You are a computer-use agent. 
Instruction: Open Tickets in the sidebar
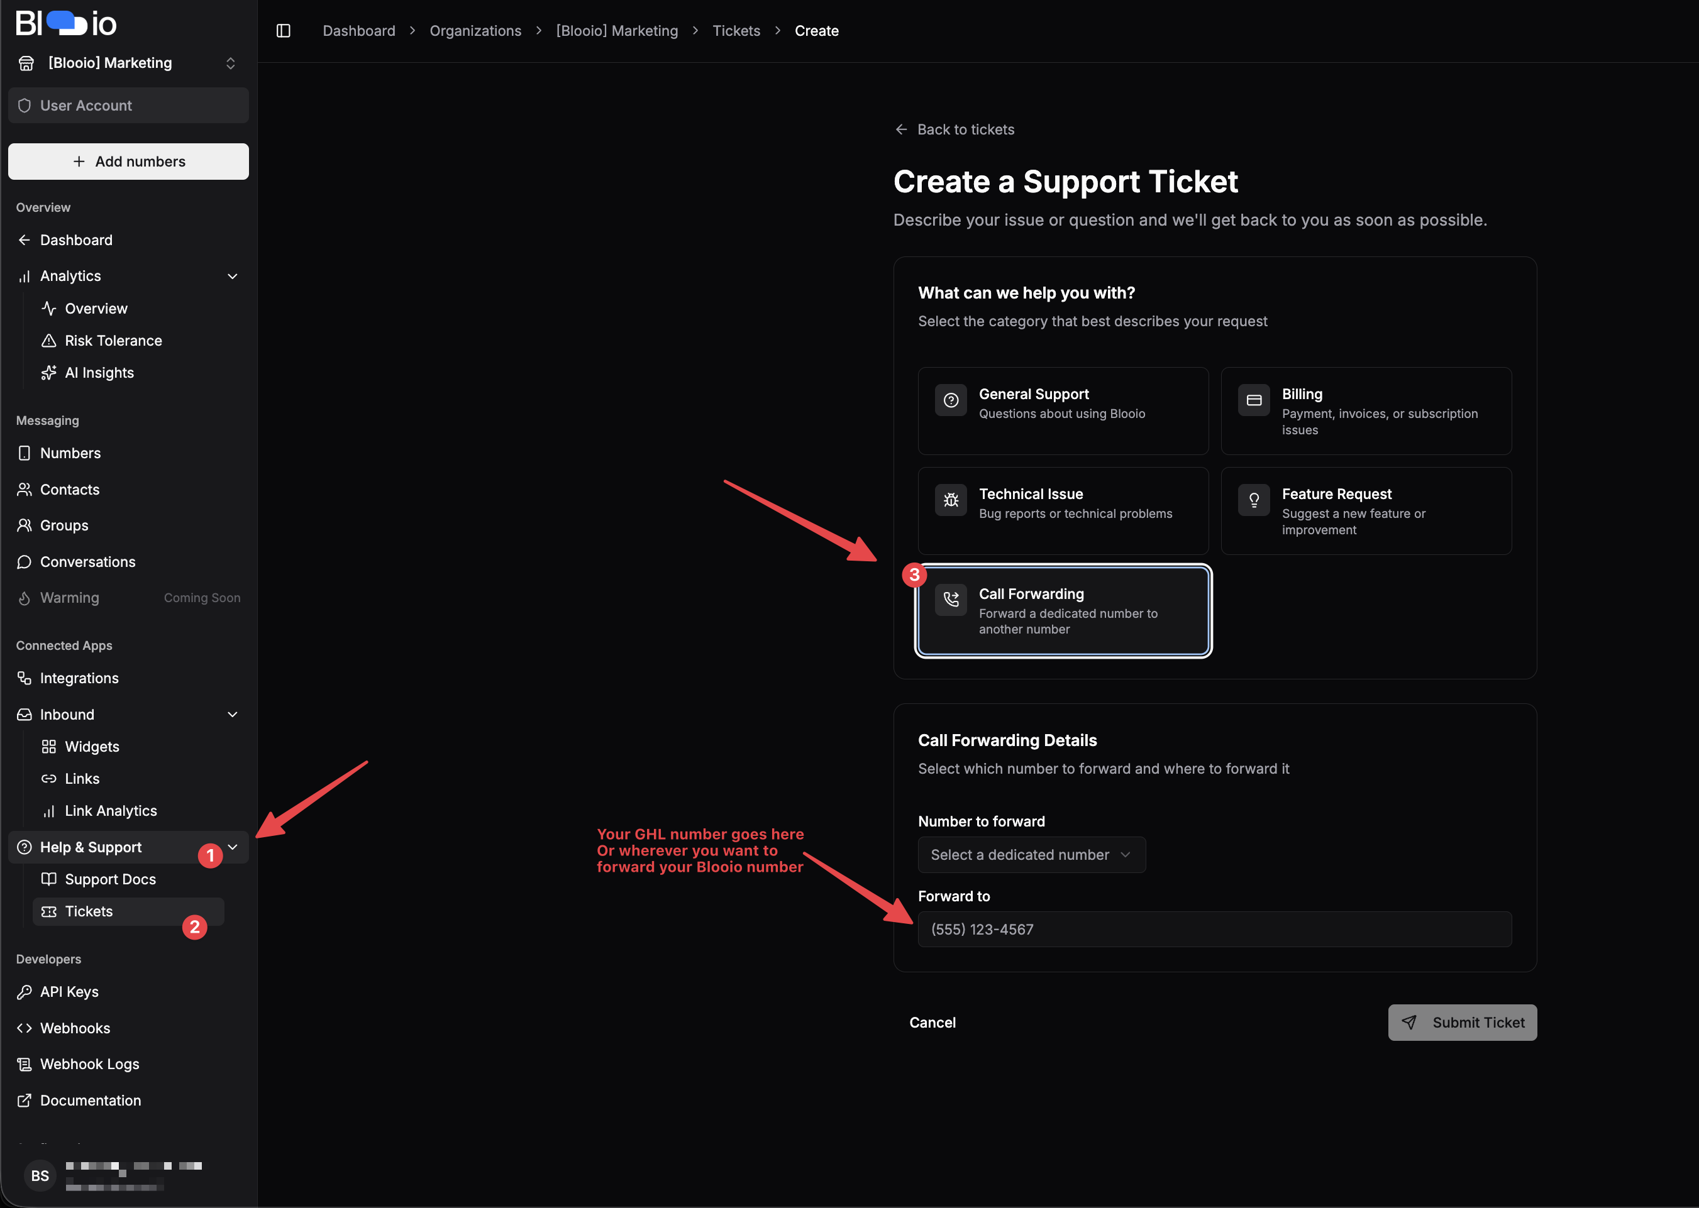tap(128, 911)
